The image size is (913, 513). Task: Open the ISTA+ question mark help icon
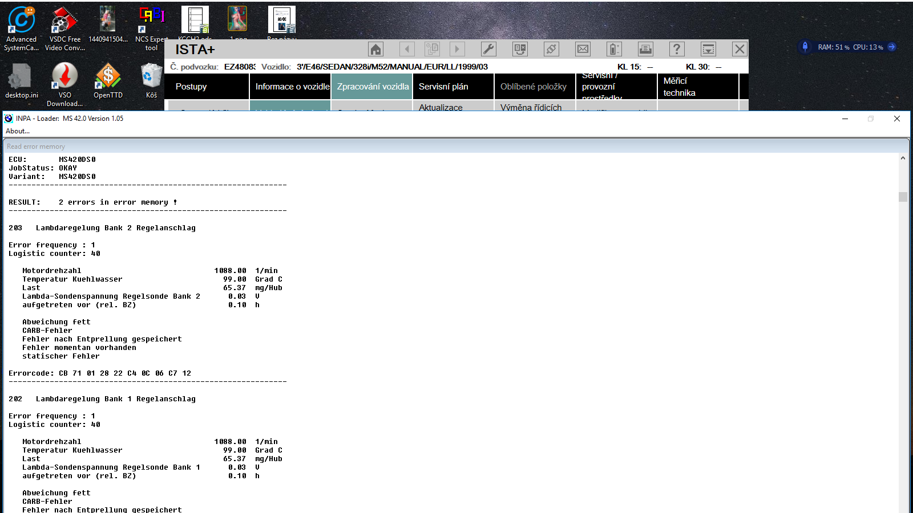[x=677, y=50]
